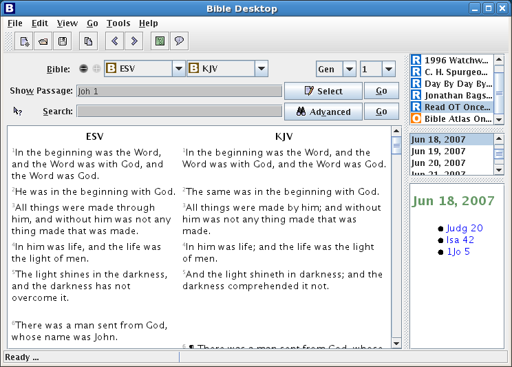Click the context help cursor icon next to Search
Image resolution: width=512 pixels, height=367 pixels.
point(18,111)
